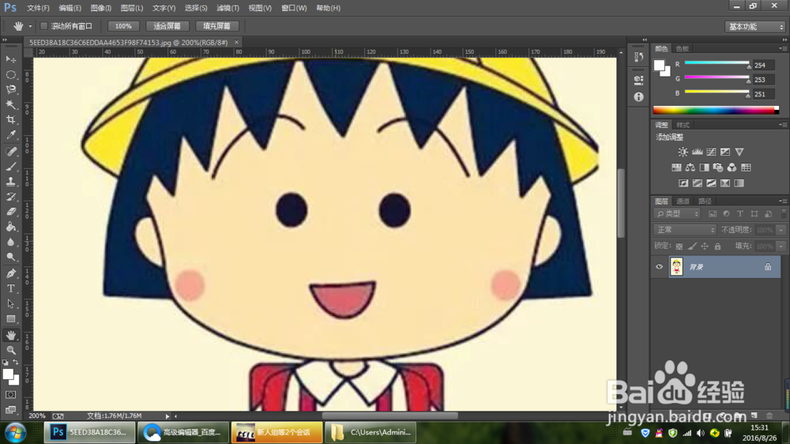This screenshot has width=790, height=444.
Task: Add a Curves adjustment
Action: point(711,152)
